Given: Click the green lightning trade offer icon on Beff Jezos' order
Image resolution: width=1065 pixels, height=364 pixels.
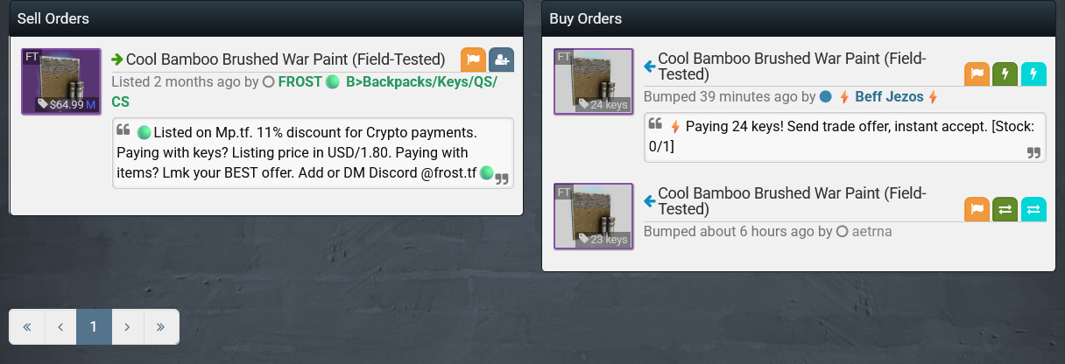Looking at the screenshot, I should click(1005, 74).
